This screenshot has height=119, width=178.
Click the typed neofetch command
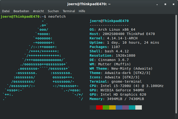click(57, 17)
